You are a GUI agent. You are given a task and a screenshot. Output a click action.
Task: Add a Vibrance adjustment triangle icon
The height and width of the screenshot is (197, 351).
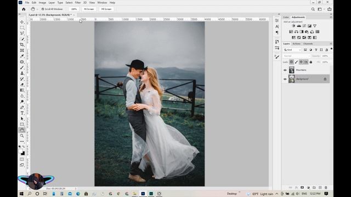315,26
